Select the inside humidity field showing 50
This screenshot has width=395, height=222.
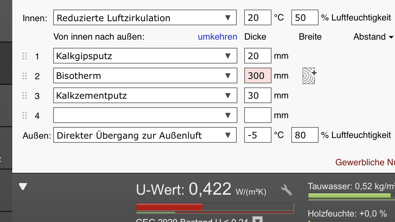(x=304, y=18)
